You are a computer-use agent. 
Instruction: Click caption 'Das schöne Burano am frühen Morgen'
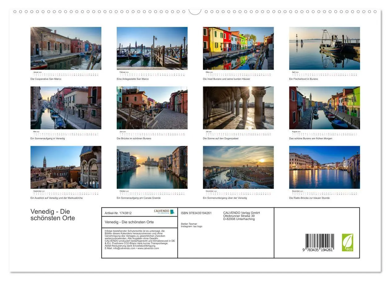tap(311, 138)
